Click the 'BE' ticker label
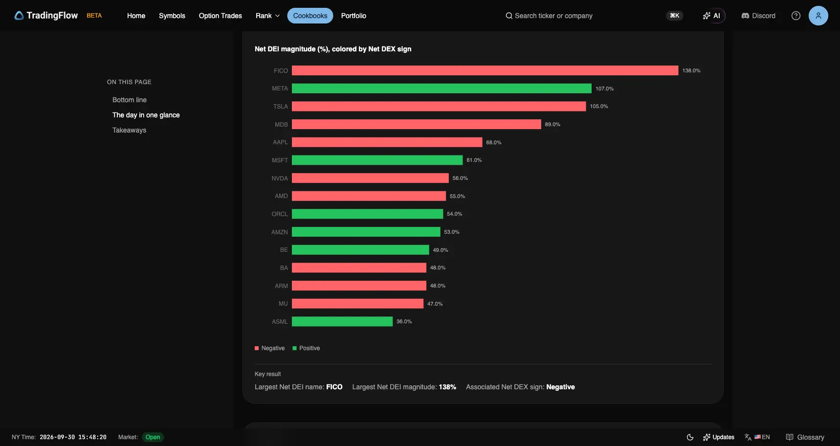The width and height of the screenshot is (840, 446). 284,250
